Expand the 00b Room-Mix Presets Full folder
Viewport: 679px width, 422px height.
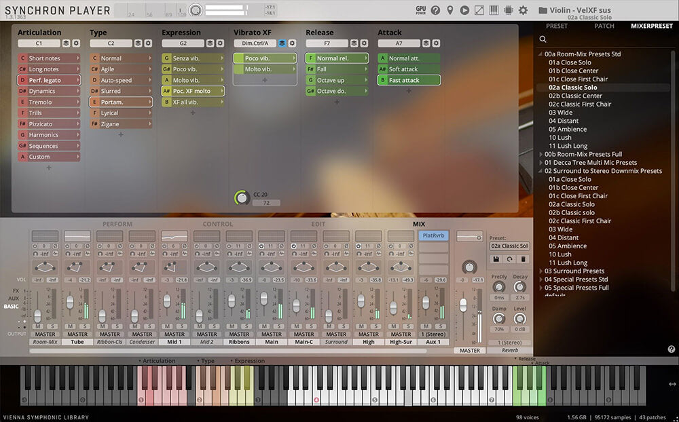[540, 155]
